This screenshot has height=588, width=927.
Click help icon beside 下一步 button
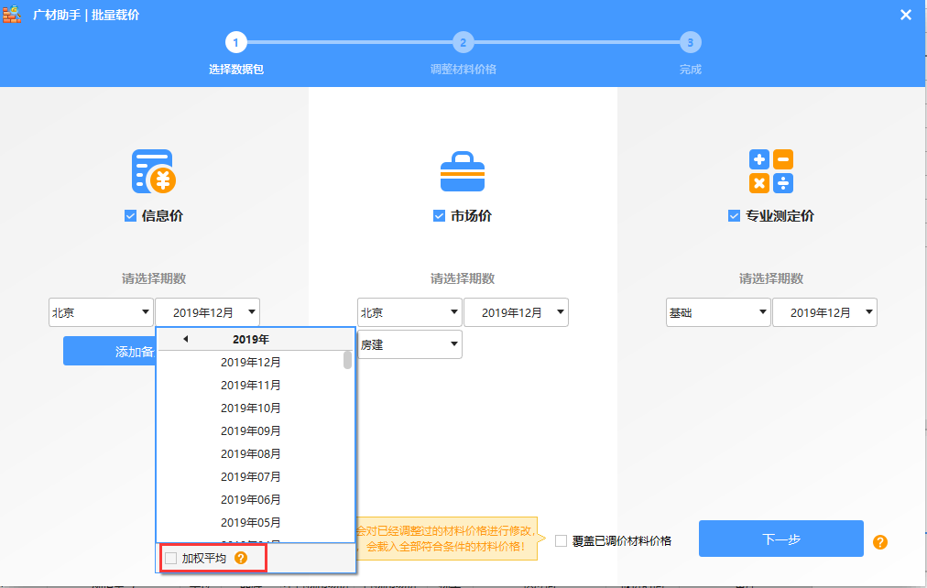[x=880, y=542]
